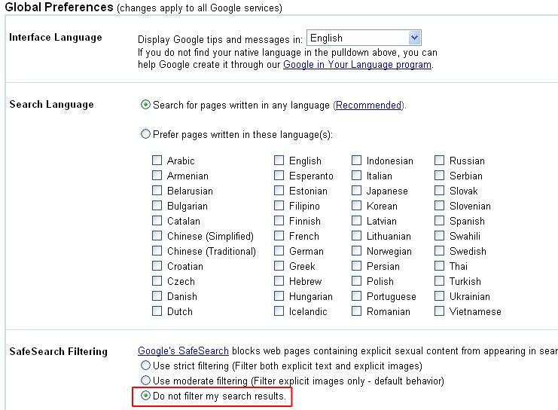Check the French language checkbox
The height and width of the screenshot is (410, 558).
[279, 236]
